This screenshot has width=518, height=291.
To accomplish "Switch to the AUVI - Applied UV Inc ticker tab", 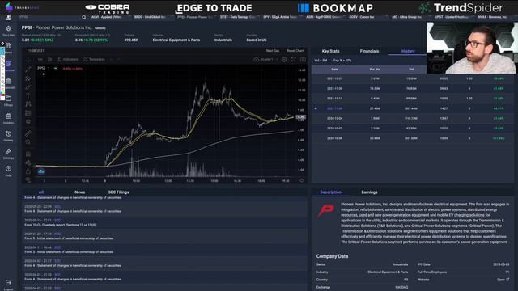I will tap(106, 17).
